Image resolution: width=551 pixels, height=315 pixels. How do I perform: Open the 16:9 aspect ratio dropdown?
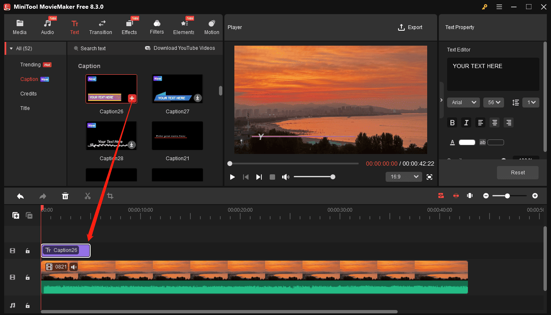[x=404, y=177]
